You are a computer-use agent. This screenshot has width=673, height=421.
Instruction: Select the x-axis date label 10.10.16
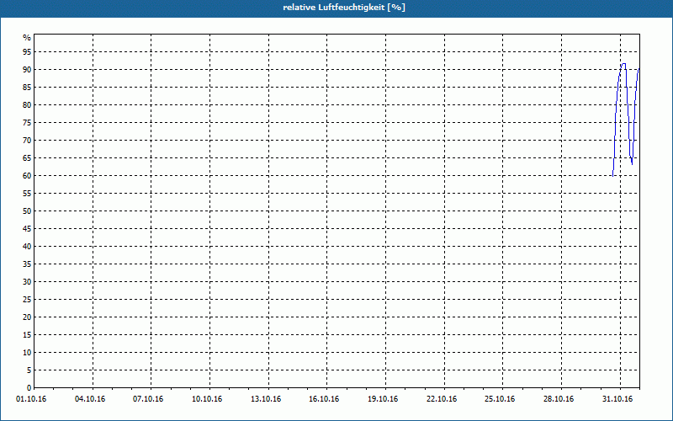pyautogui.click(x=207, y=399)
